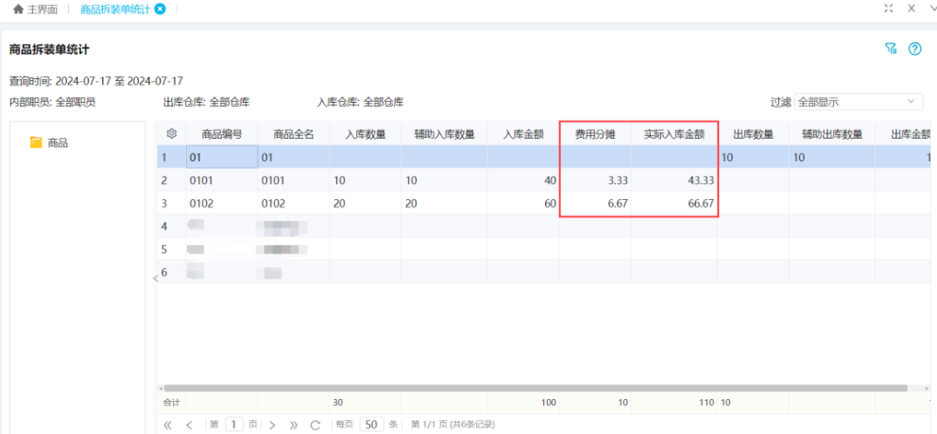Go to previous page arrow

coord(189,425)
